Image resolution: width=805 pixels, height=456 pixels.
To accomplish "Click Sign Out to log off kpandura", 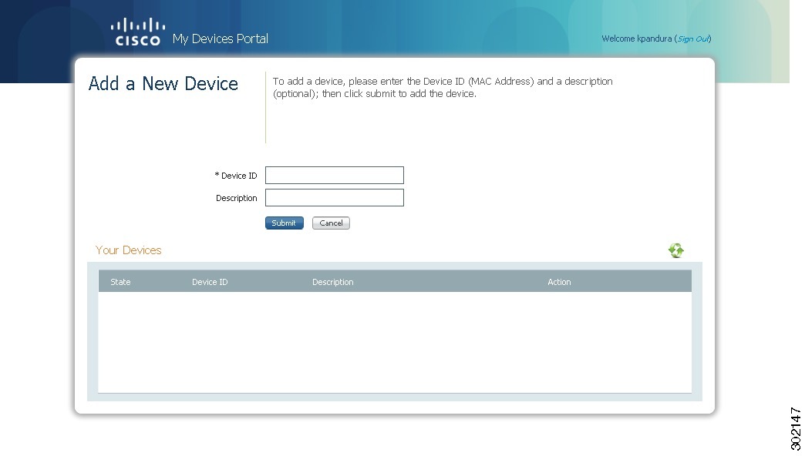I will coord(692,39).
